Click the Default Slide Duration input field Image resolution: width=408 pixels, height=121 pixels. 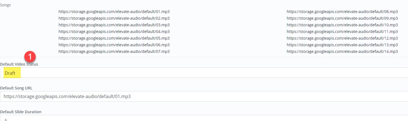[204, 118]
